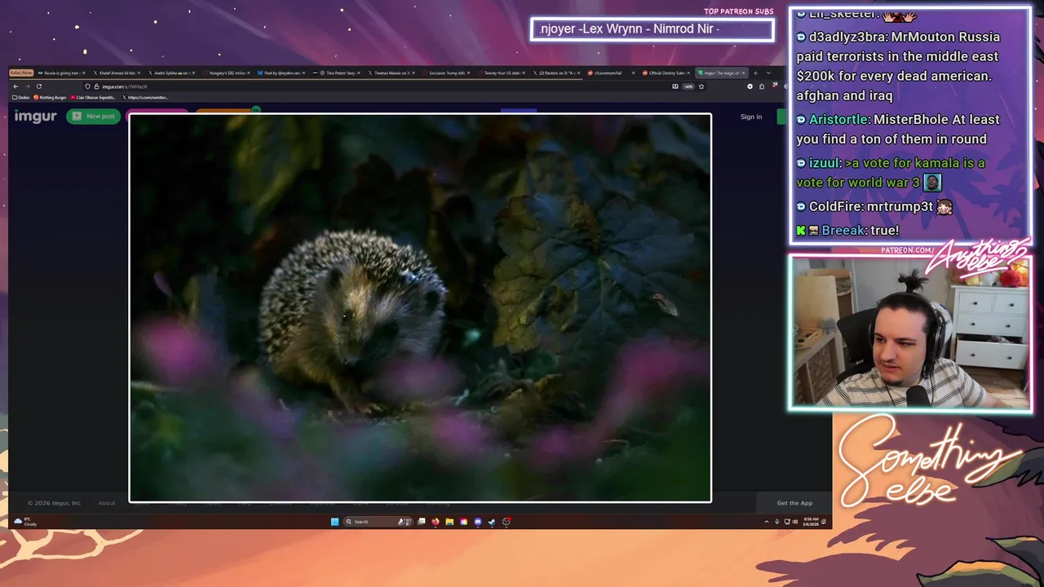Reload the page with the refresh icon
The image size is (1044, 587).
pos(38,86)
